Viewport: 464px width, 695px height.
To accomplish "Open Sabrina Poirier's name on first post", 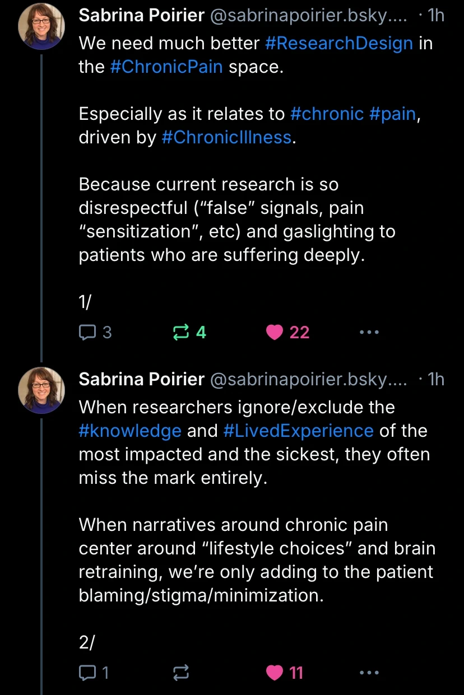I will coord(141,16).
